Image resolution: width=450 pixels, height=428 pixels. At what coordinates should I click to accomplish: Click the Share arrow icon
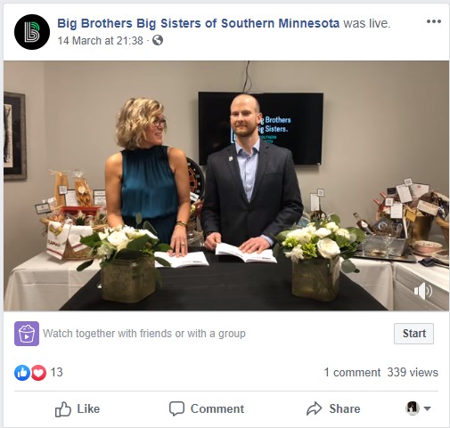(314, 408)
